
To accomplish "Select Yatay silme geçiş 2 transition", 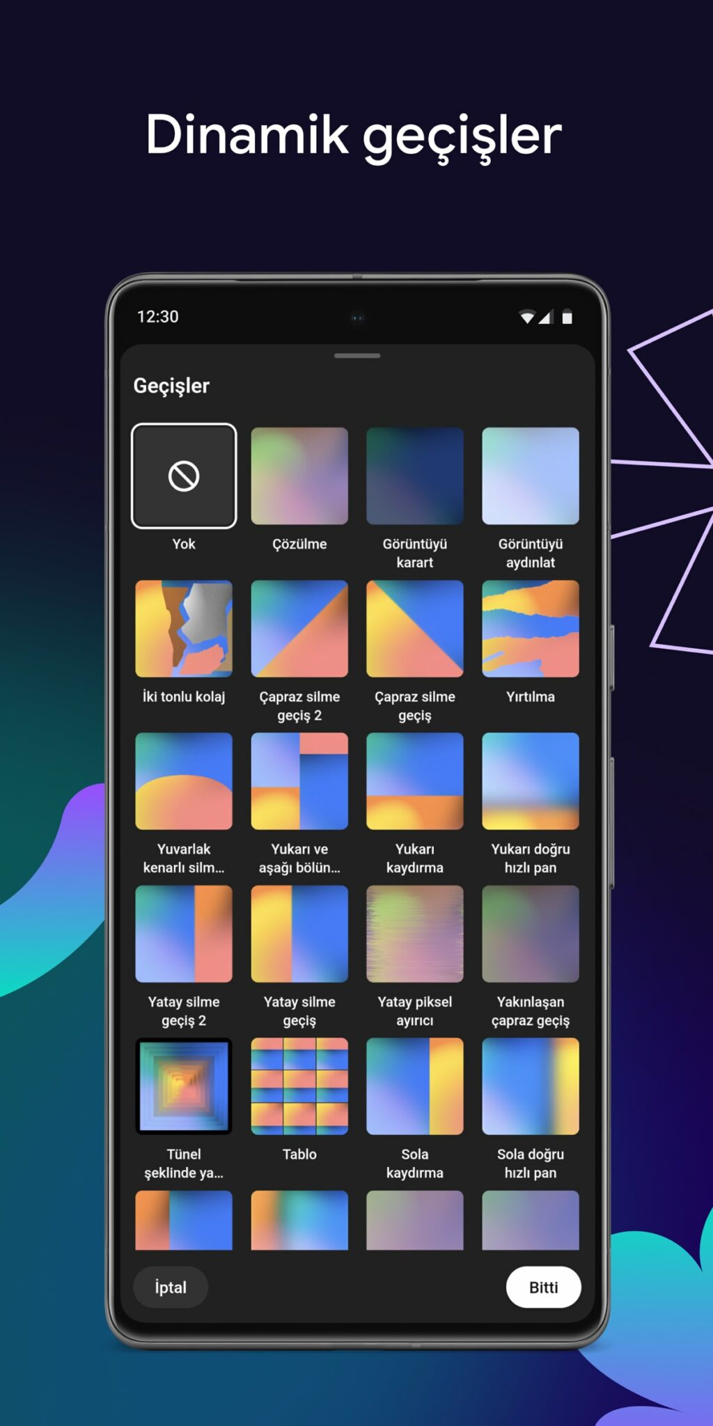I will 184,934.
